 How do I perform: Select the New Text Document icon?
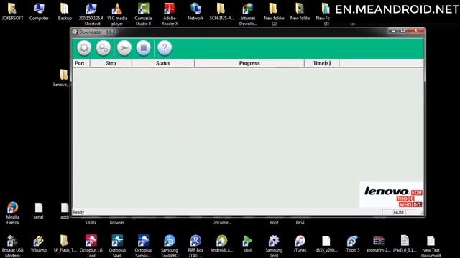pos(431,246)
